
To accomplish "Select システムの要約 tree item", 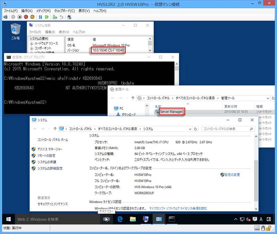I will coord(39,39).
